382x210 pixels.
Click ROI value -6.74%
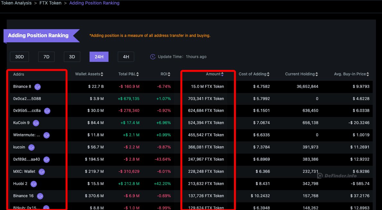[x=164, y=86]
